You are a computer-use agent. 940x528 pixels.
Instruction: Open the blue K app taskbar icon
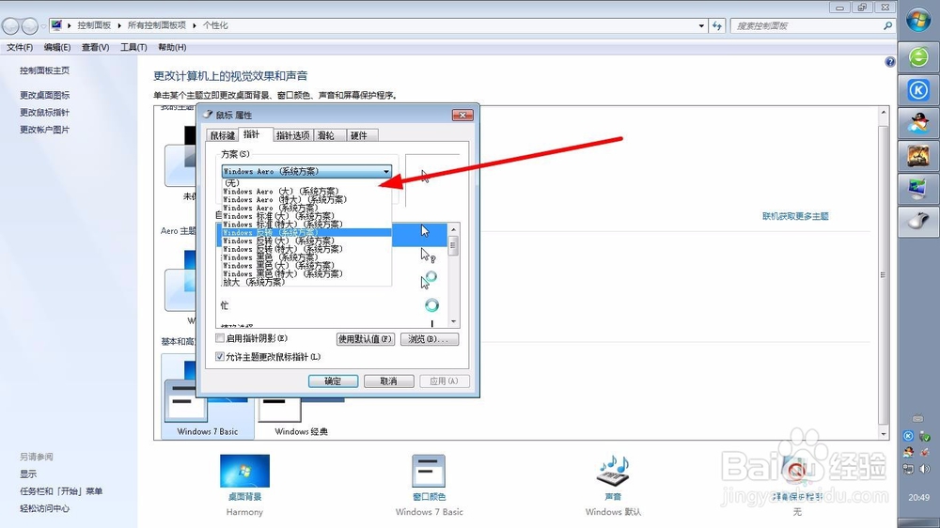[918, 90]
